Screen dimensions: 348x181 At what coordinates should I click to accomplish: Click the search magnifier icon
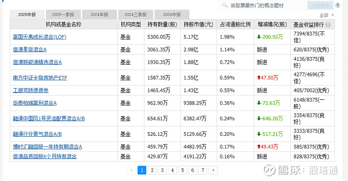[x=225, y=5]
